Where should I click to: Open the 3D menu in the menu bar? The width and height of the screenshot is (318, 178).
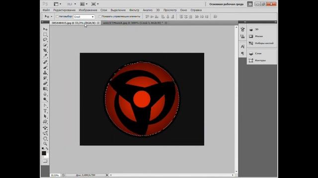coord(158,10)
